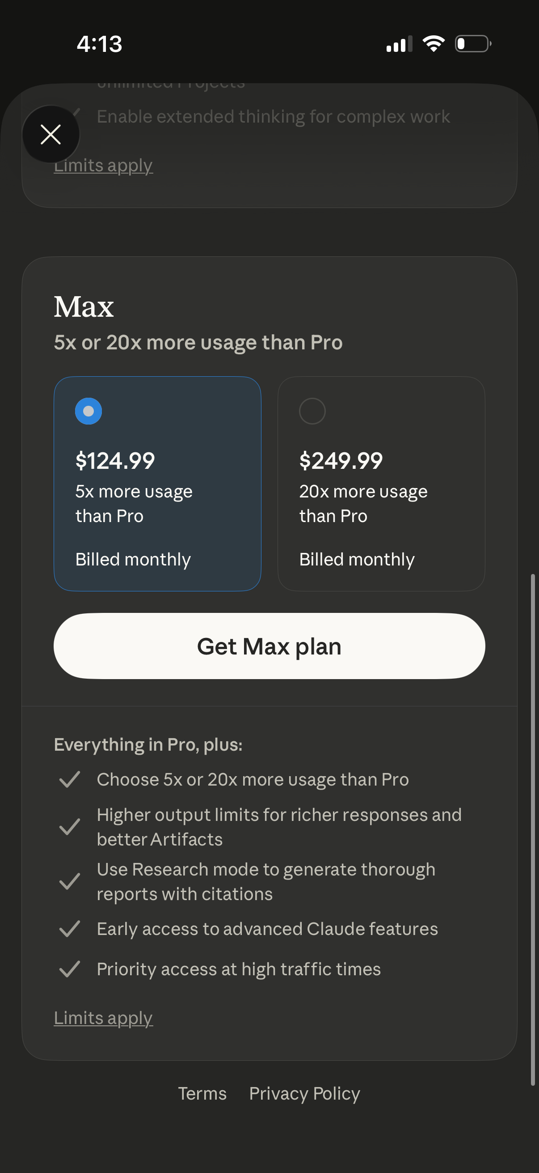Tap Limits apply link under Max features
The image size is (539, 1173).
point(103,1018)
